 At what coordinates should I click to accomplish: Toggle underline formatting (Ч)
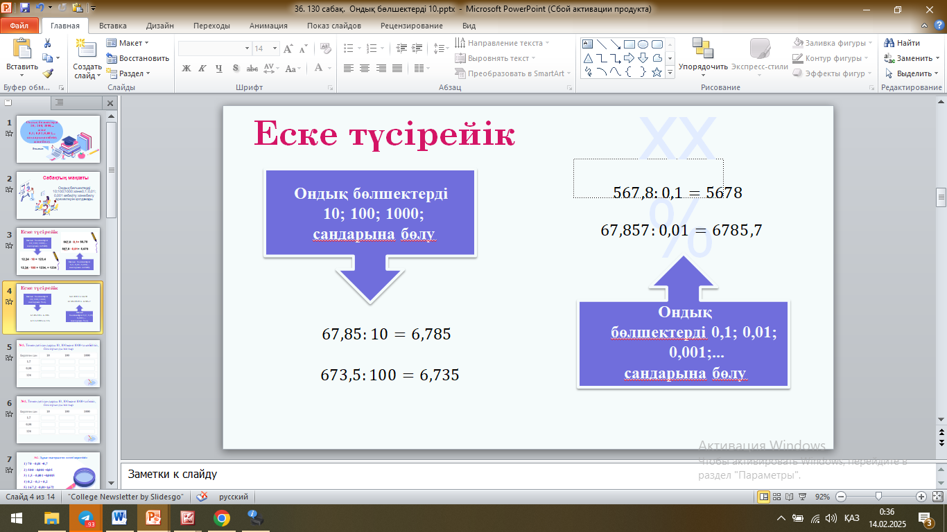coord(219,68)
